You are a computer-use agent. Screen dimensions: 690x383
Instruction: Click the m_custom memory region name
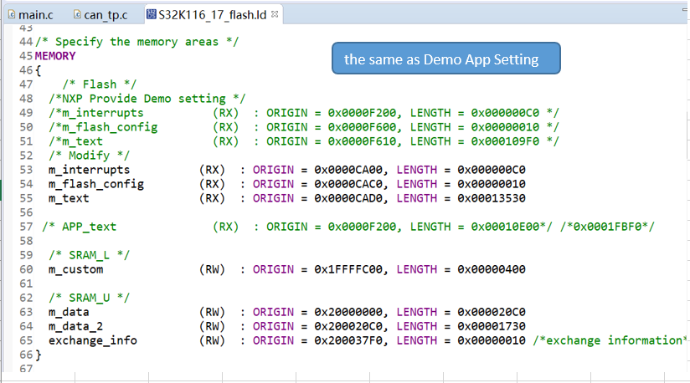pos(75,269)
